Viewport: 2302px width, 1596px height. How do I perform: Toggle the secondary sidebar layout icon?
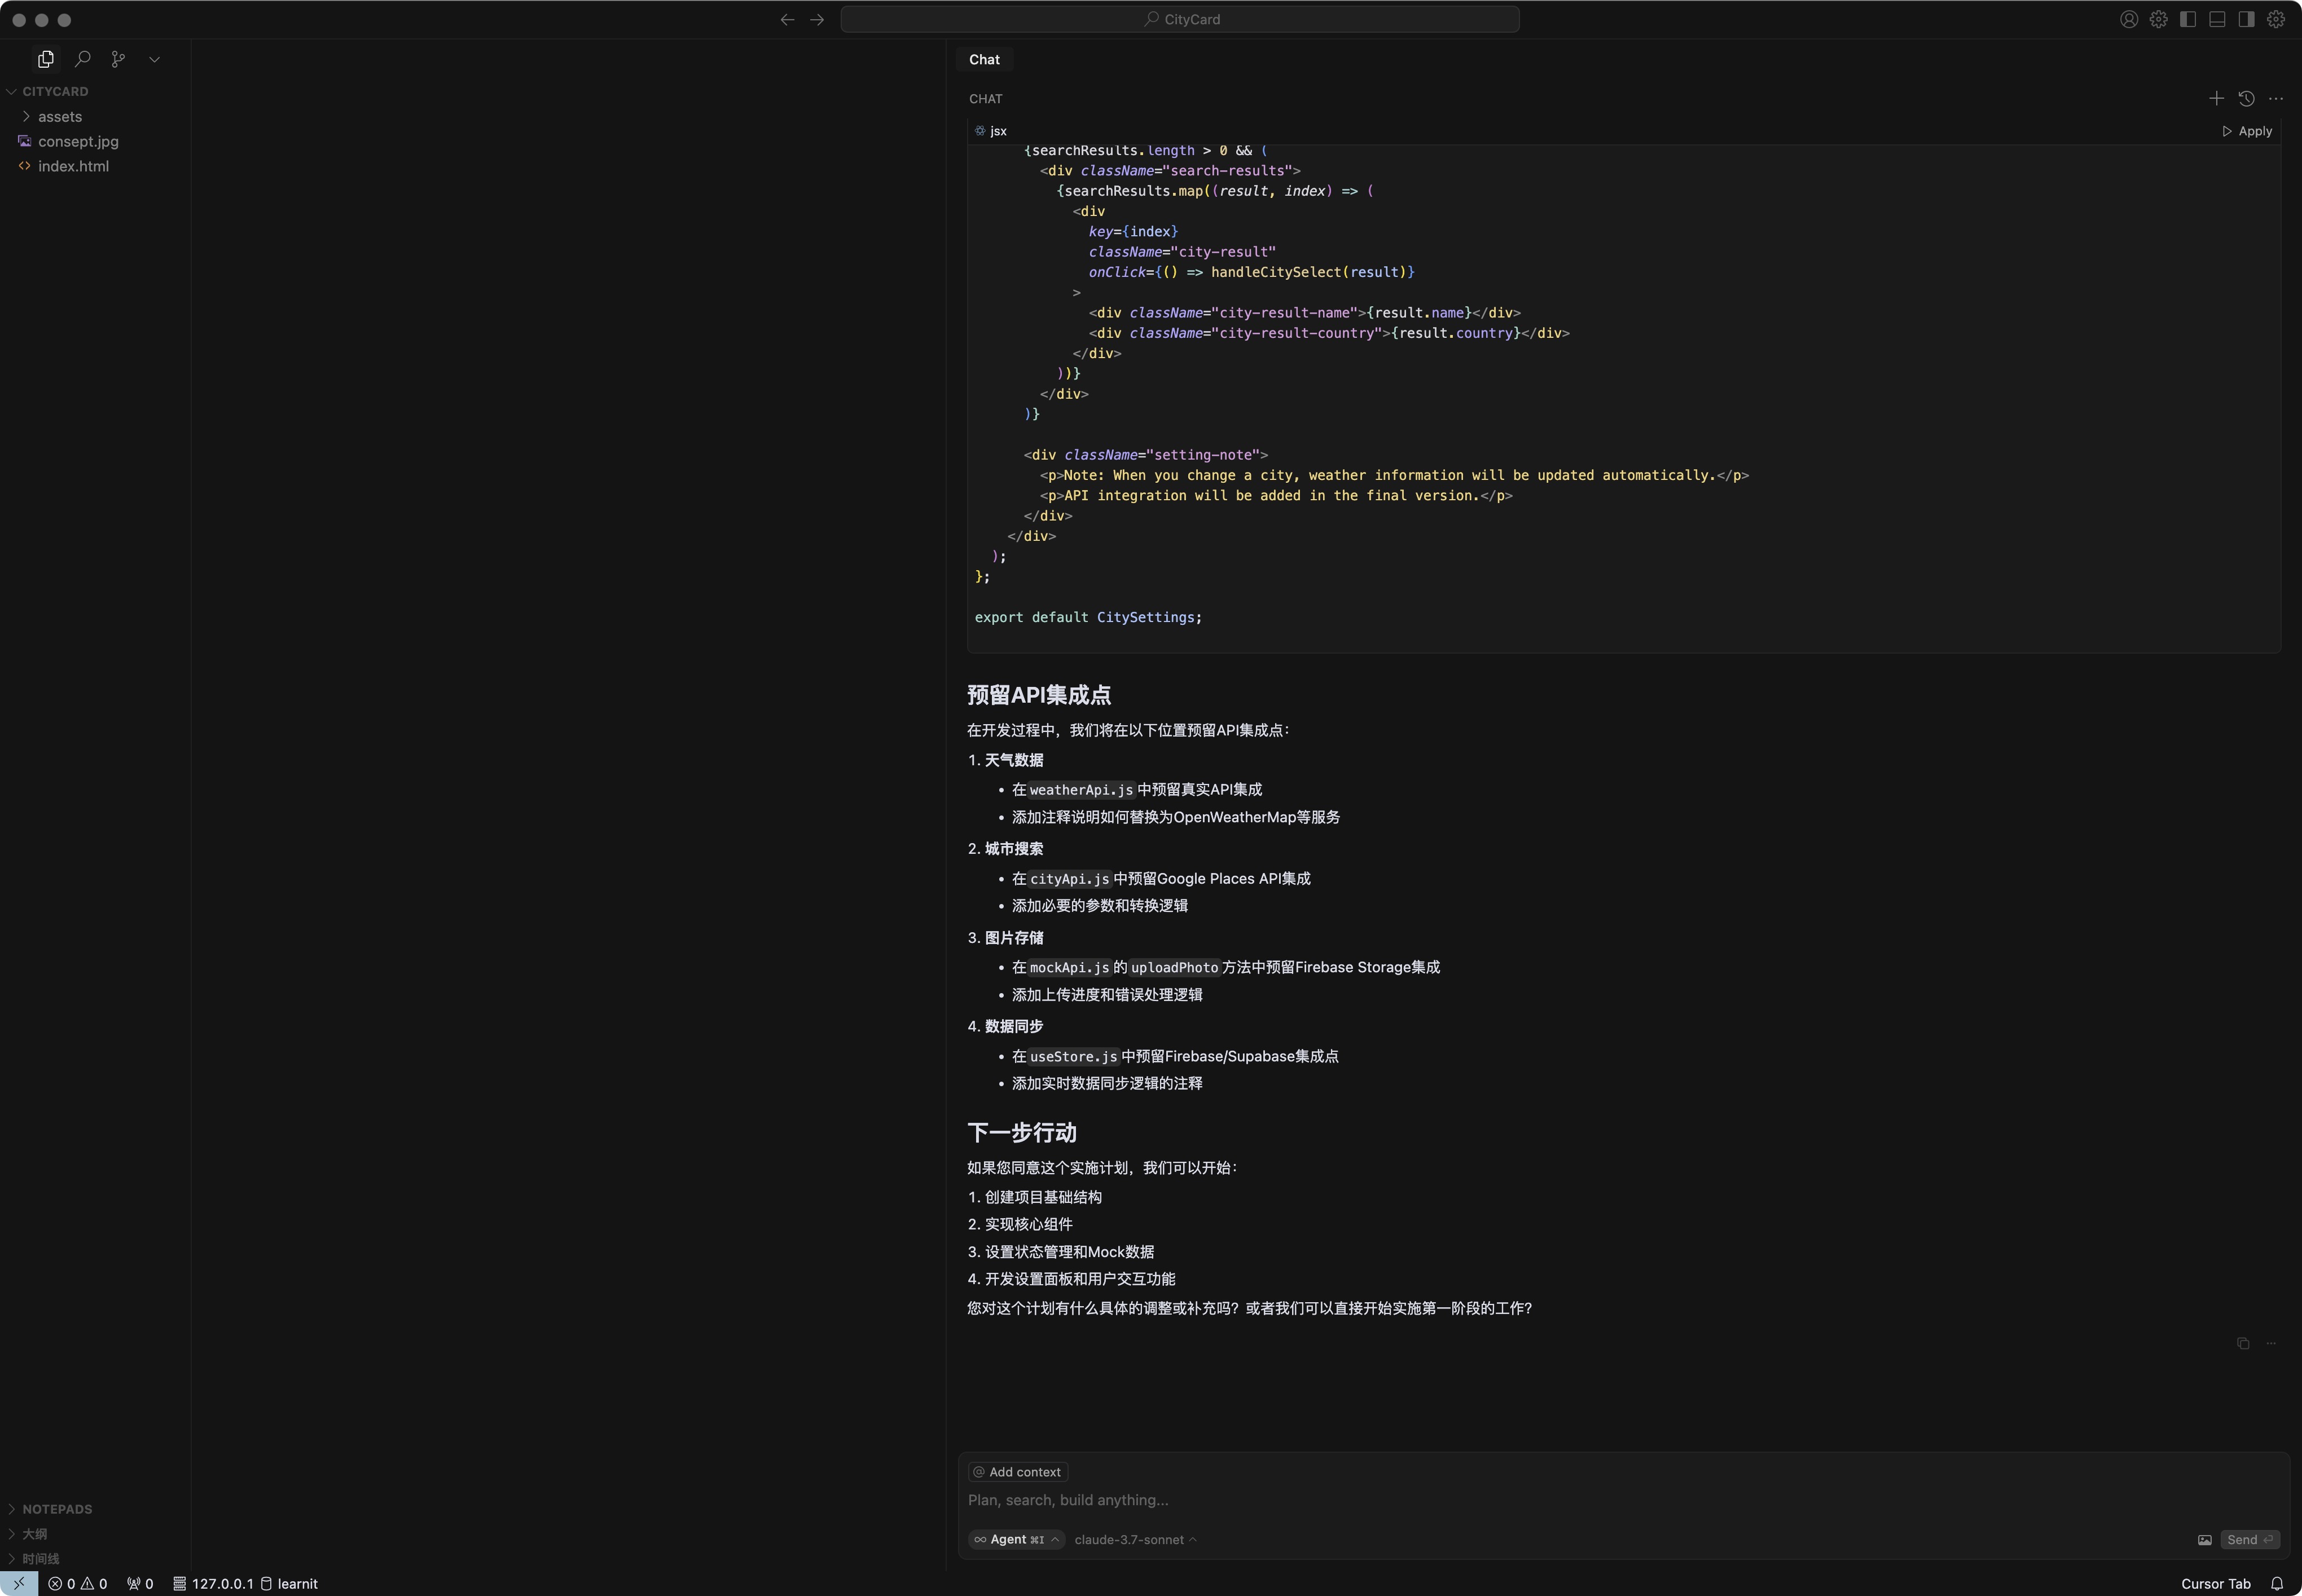(2246, 19)
